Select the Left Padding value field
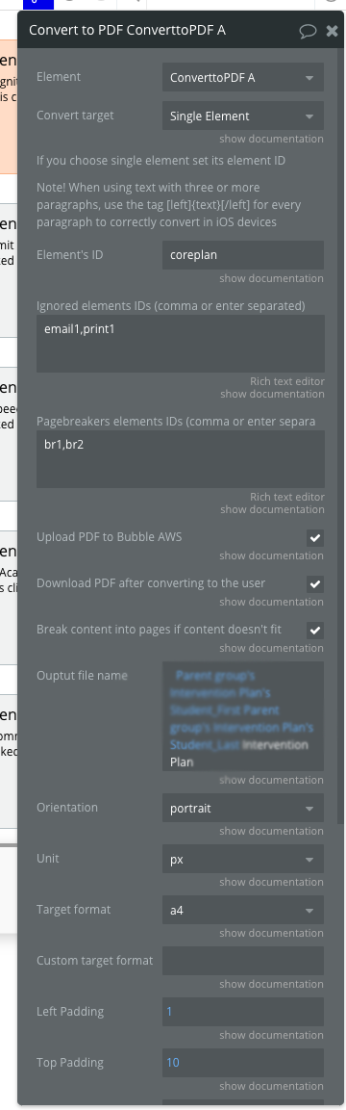This screenshot has width=346, height=1110. (x=243, y=1012)
